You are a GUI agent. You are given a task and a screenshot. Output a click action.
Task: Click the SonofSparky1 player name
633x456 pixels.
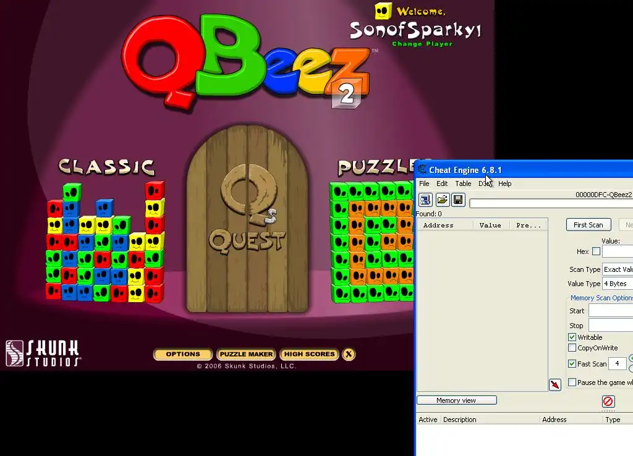(416, 30)
